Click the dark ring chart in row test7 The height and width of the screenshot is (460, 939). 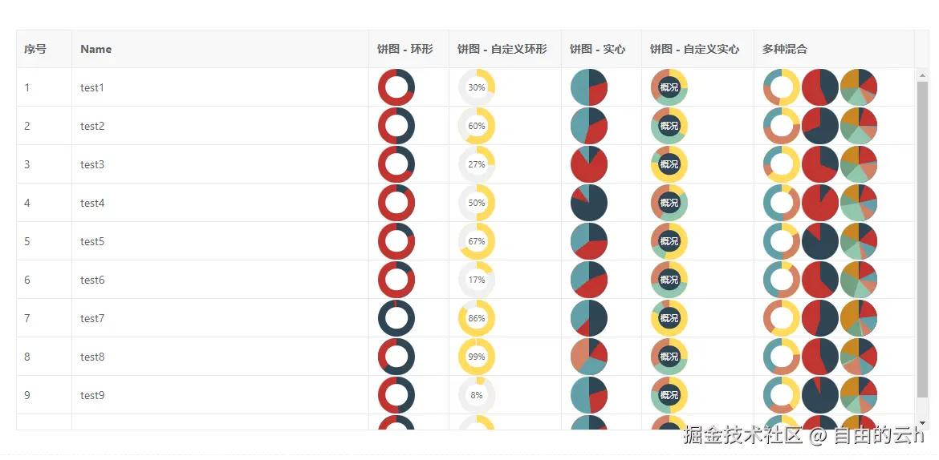pos(396,318)
